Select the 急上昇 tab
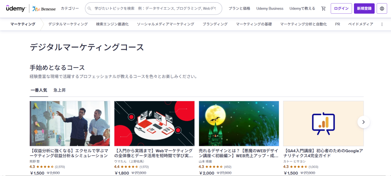 60,90
